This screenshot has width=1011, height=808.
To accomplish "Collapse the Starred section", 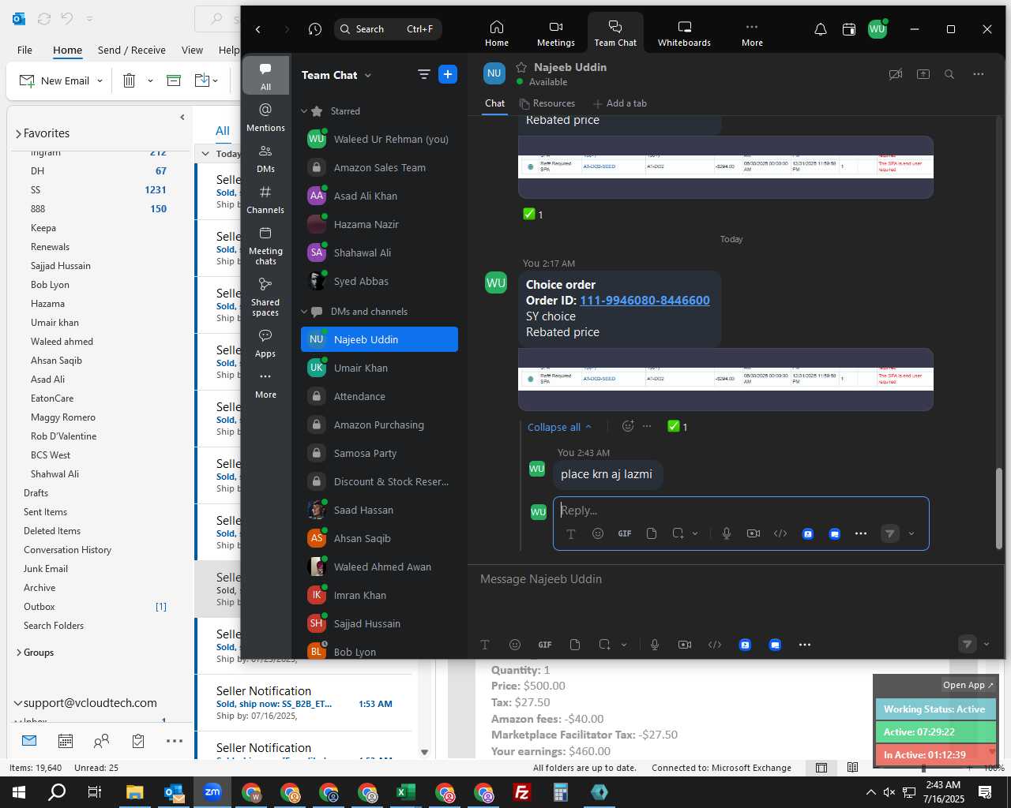I will (x=304, y=111).
